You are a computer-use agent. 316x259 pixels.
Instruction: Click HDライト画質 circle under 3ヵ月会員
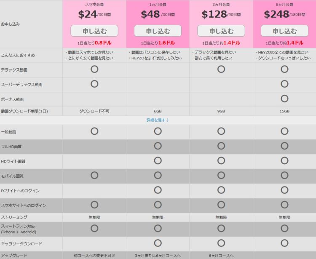221,160
